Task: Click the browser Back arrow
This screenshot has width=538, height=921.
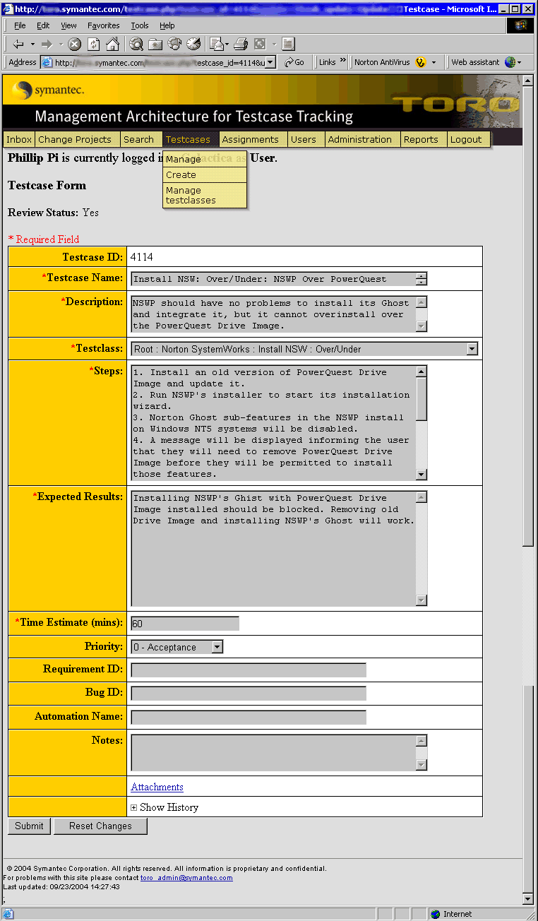Action: click(18, 44)
